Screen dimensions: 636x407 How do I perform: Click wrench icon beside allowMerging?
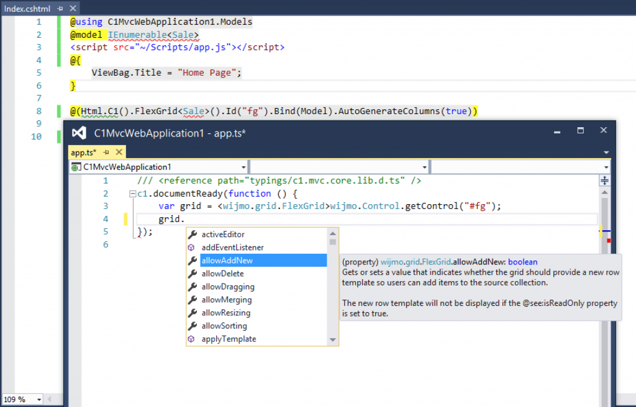[x=193, y=300]
